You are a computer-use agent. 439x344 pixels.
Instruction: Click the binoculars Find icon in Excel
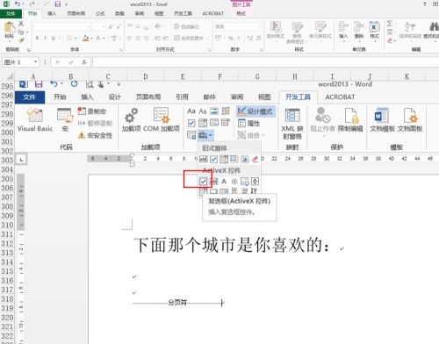(434, 27)
